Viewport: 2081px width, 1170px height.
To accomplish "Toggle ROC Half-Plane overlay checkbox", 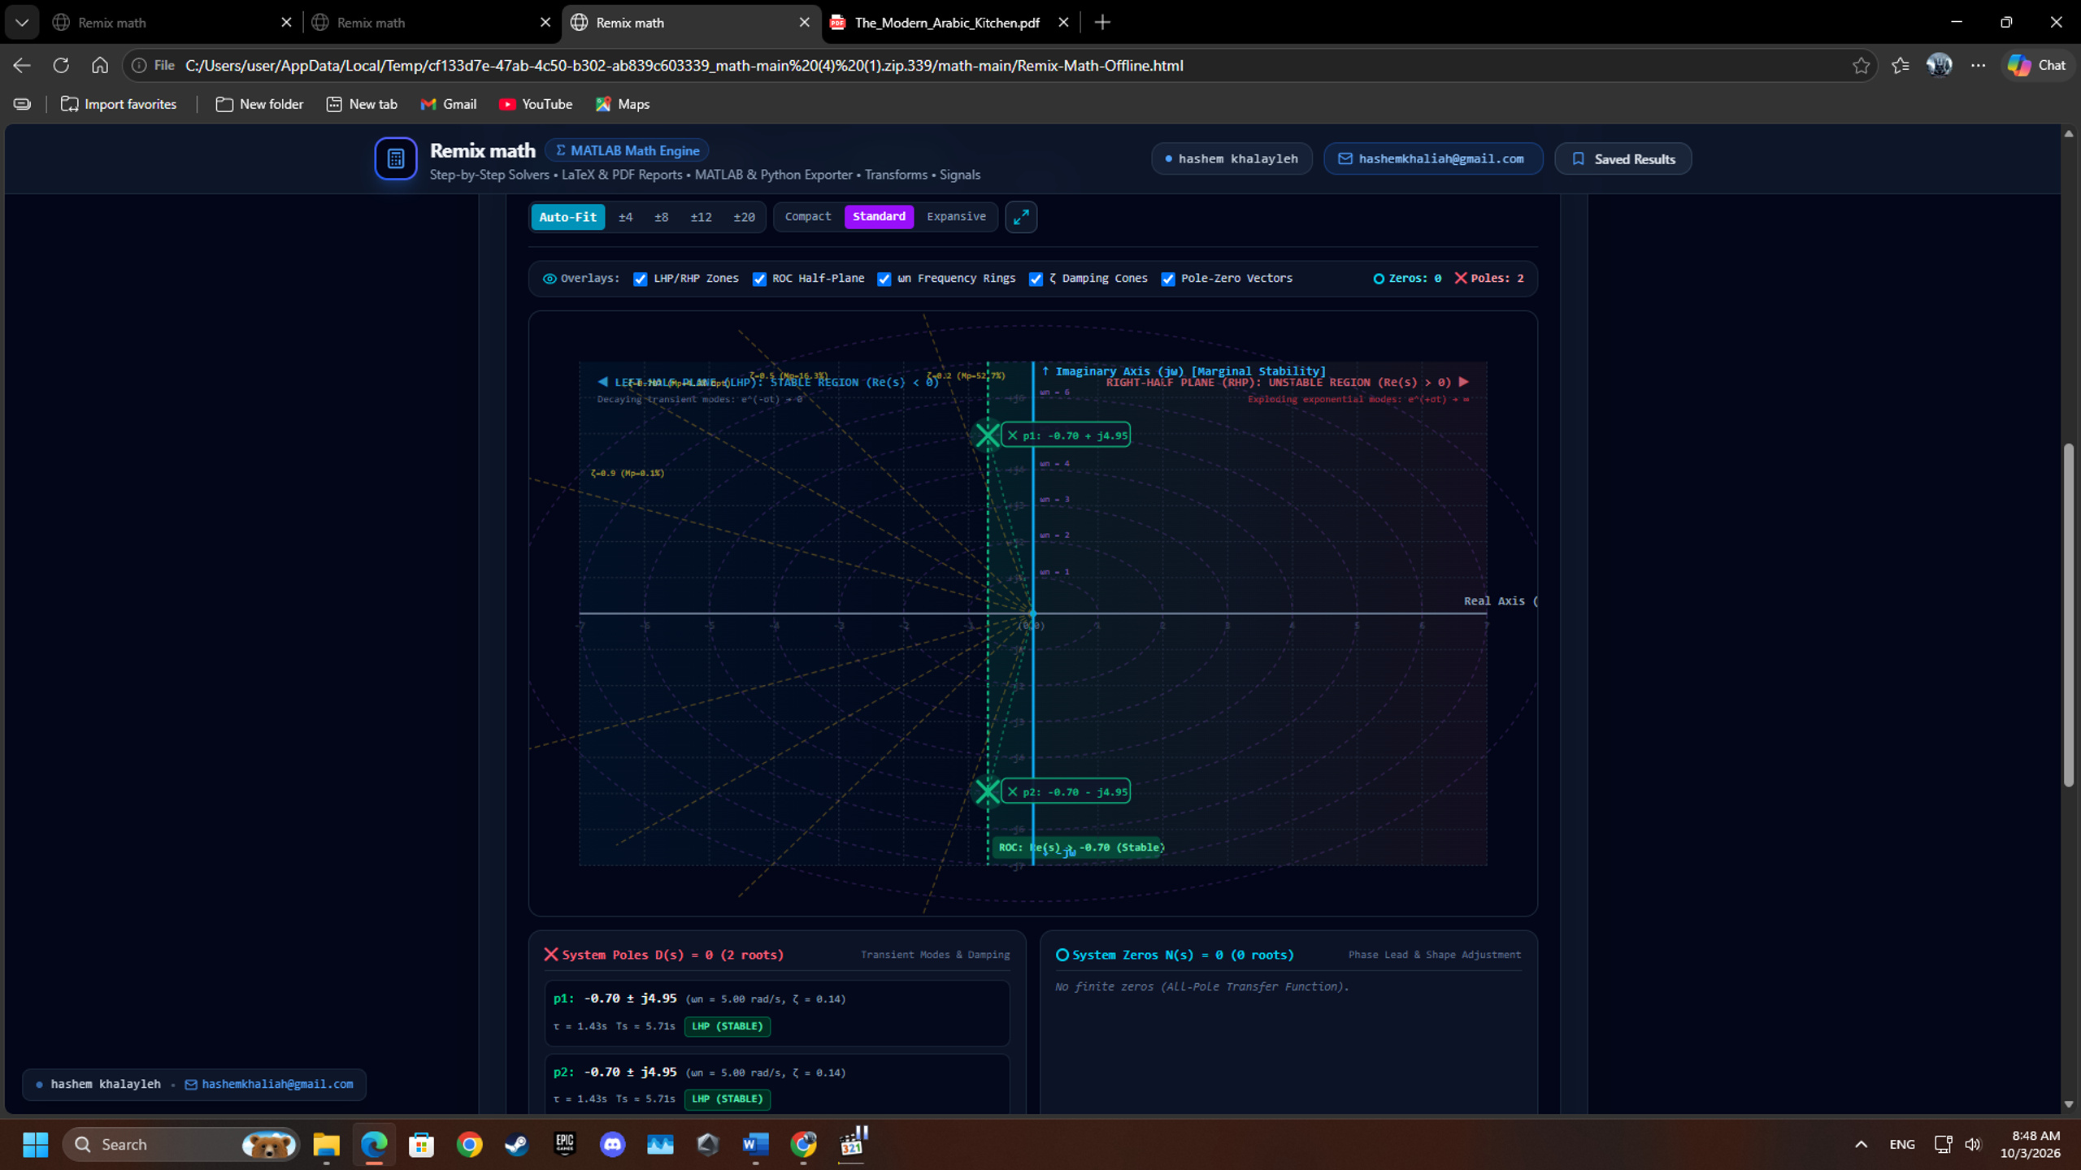I will (x=759, y=279).
